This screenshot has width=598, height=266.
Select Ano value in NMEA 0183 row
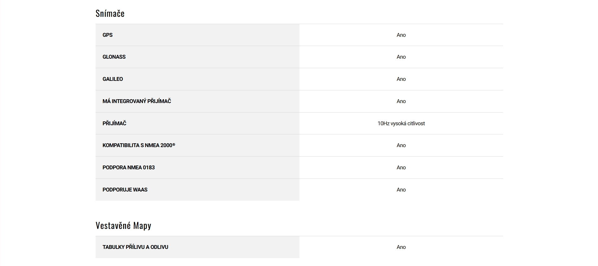pyautogui.click(x=401, y=167)
